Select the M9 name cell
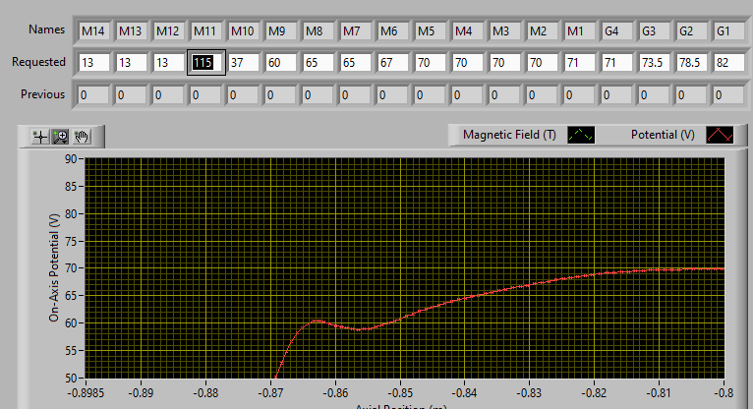Image resolution: width=753 pixels, height=409 pixels. click(x=280, y=31)
